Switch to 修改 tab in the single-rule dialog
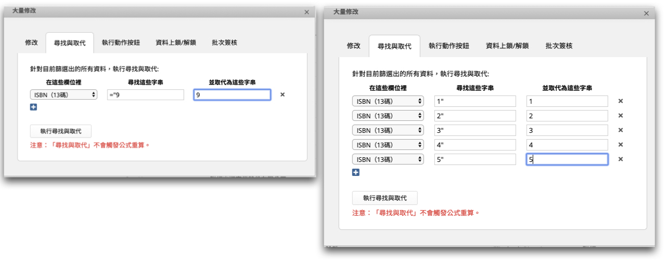 32,43
